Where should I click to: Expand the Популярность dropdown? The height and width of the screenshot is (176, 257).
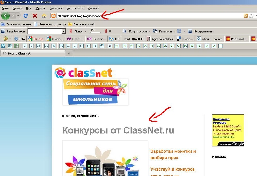(149, 31)
